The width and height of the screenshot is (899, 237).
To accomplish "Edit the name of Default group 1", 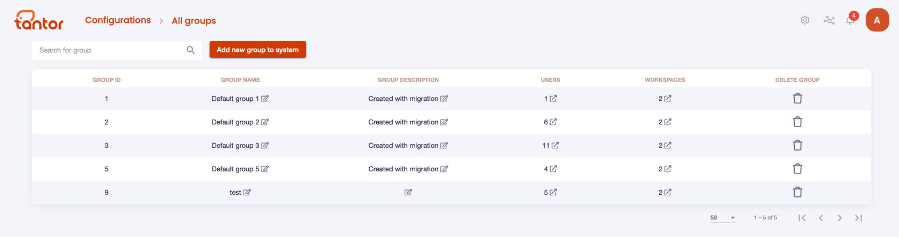I will pos(265,99).
